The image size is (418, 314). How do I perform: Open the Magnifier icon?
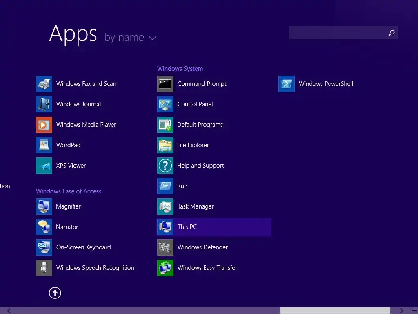44,206
